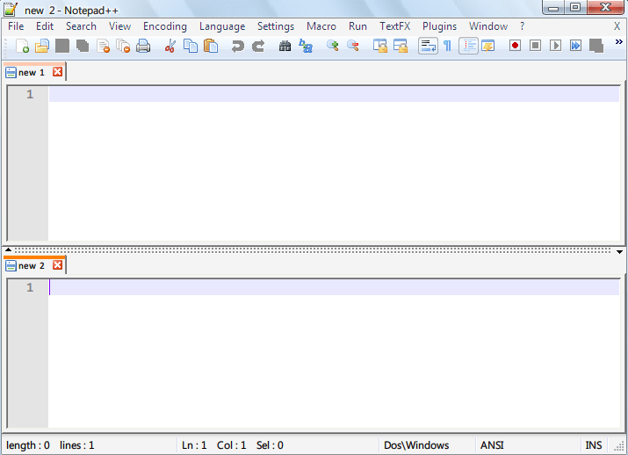Close the new 1 tab

58,72
